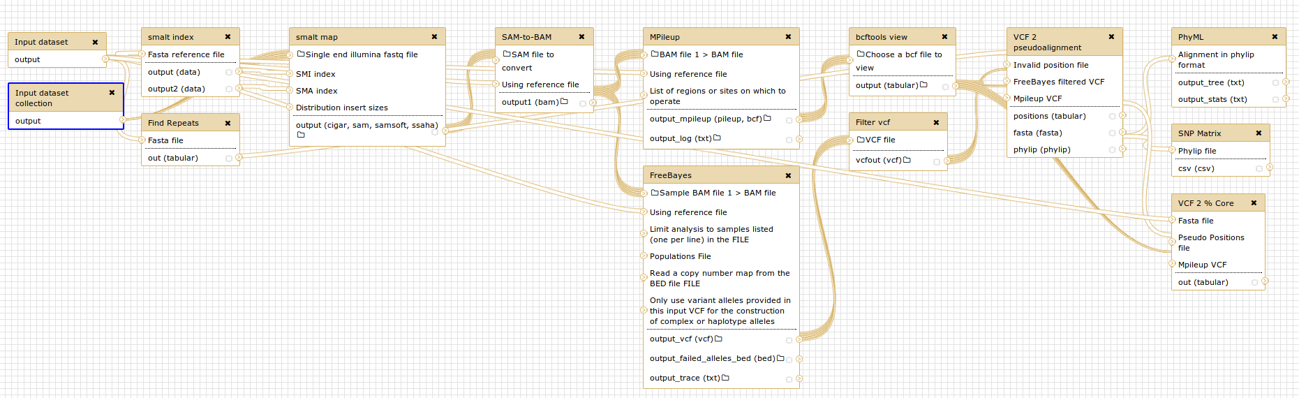This screenshot has height=398, width=1299.
Task: Remove the Filter vcf node
Action: pos(936,122)
